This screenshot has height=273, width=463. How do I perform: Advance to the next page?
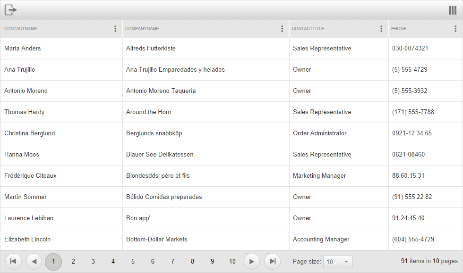(x=252, y=261)
